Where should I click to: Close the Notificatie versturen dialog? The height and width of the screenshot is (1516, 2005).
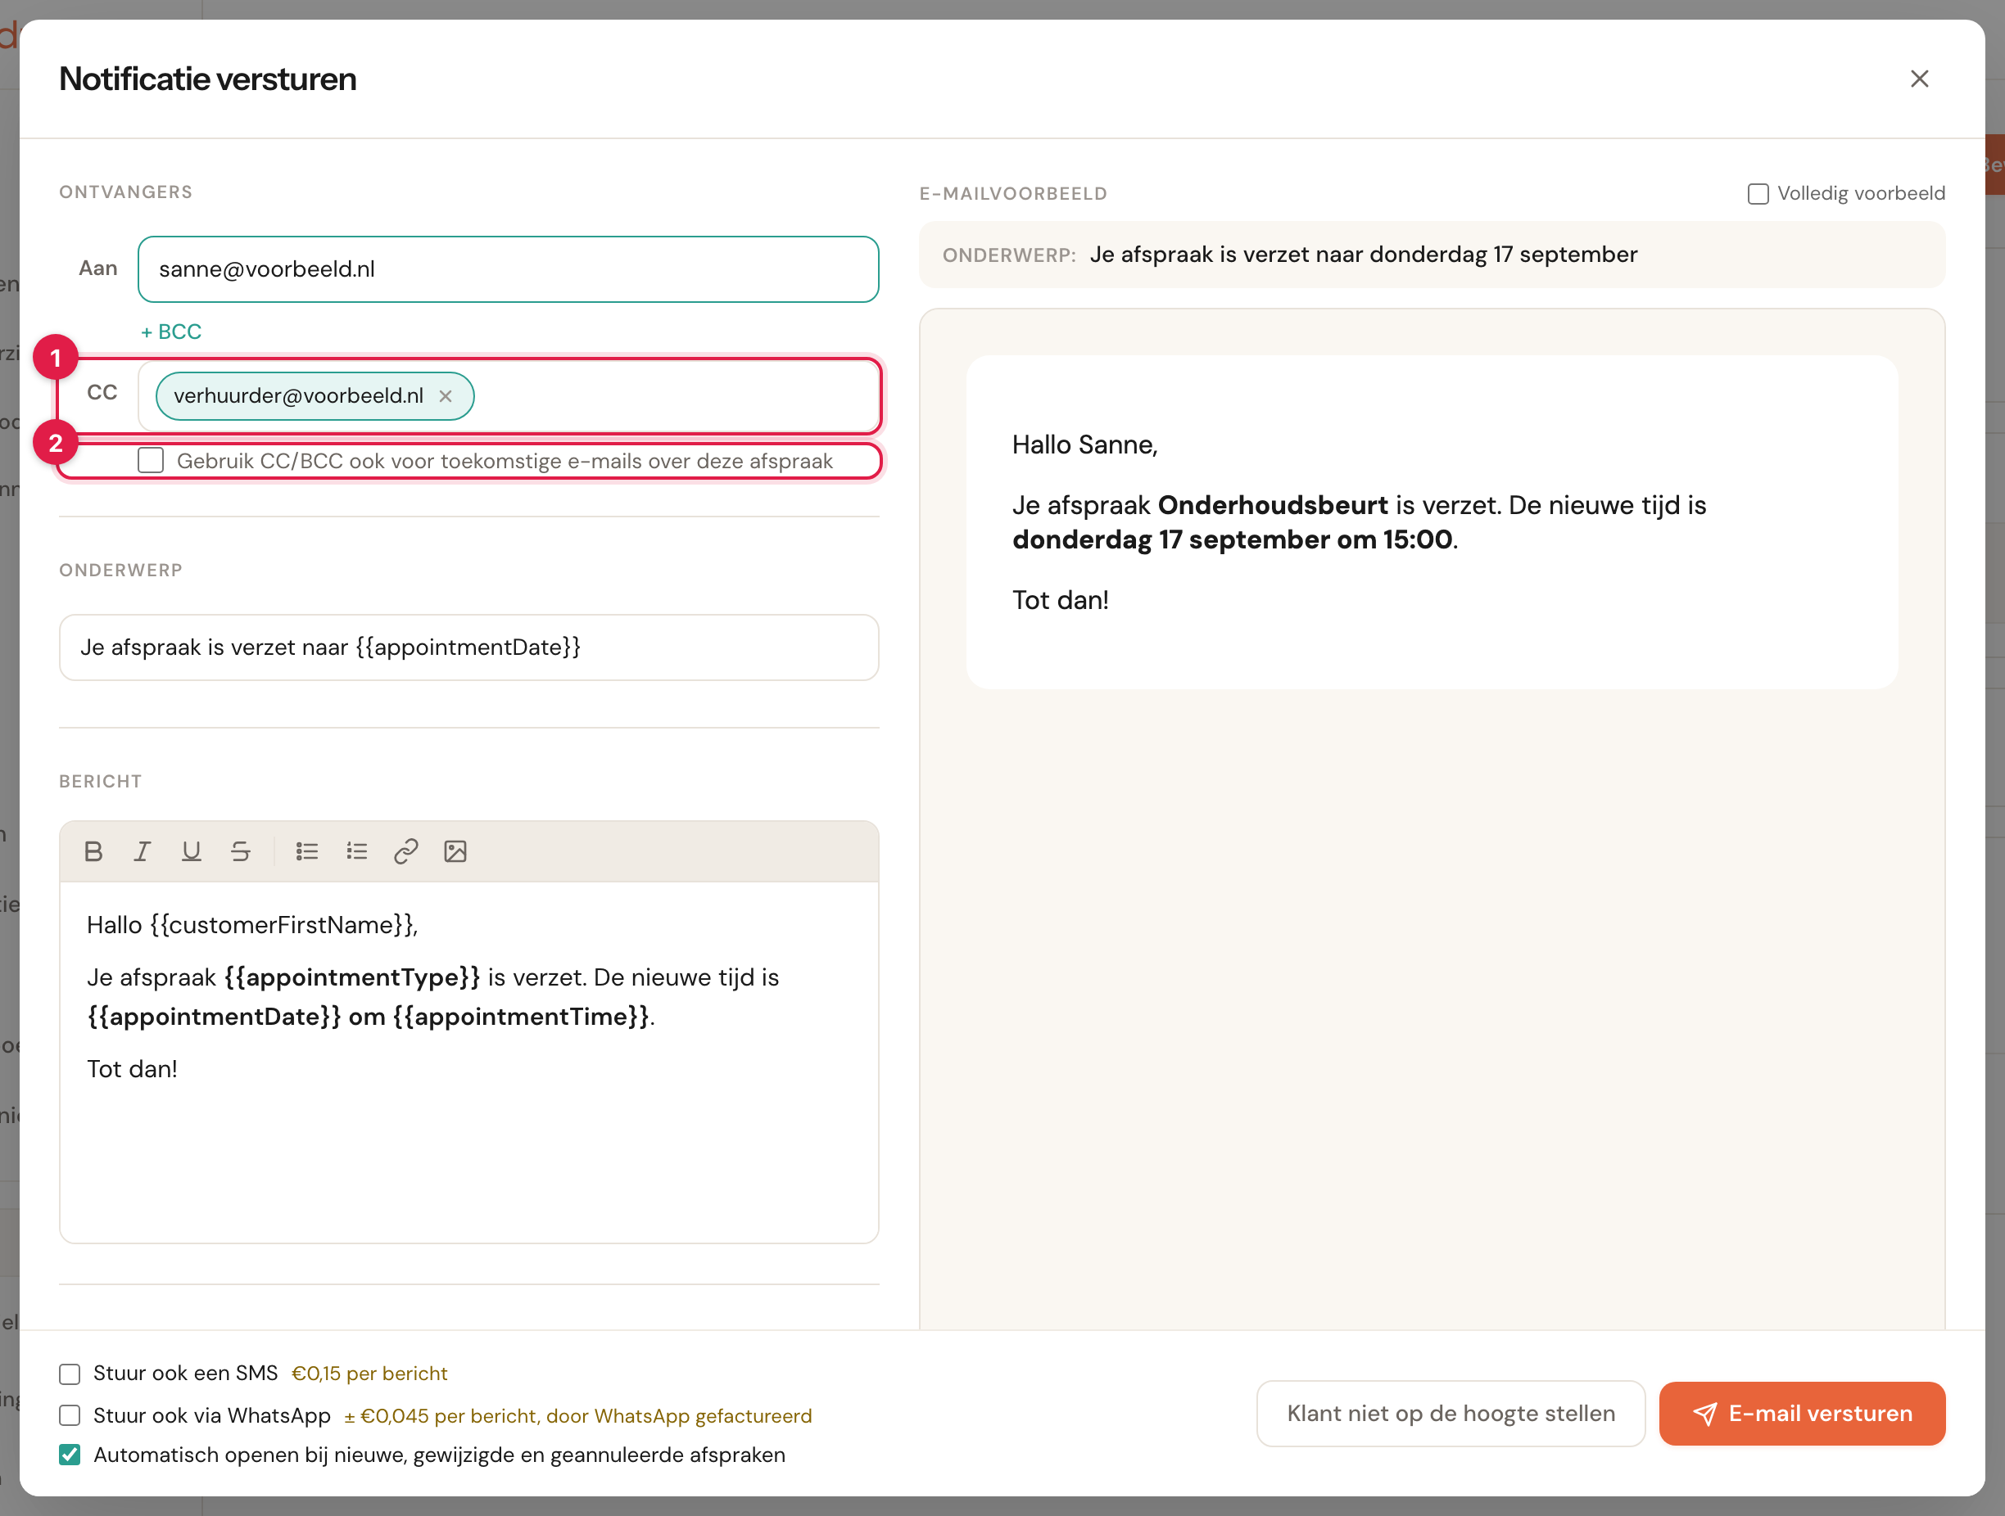coord(1919,79)
